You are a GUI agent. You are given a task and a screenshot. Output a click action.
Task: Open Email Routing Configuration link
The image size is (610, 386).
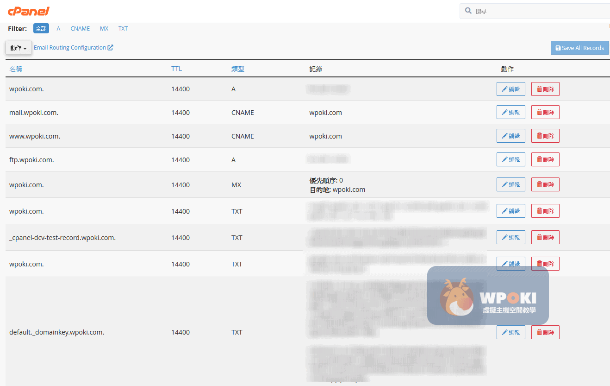tap(70, 48)
